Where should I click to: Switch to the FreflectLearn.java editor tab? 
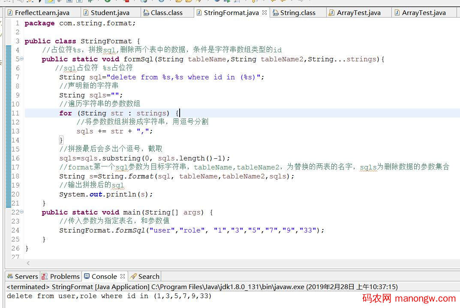coord(42,13)
